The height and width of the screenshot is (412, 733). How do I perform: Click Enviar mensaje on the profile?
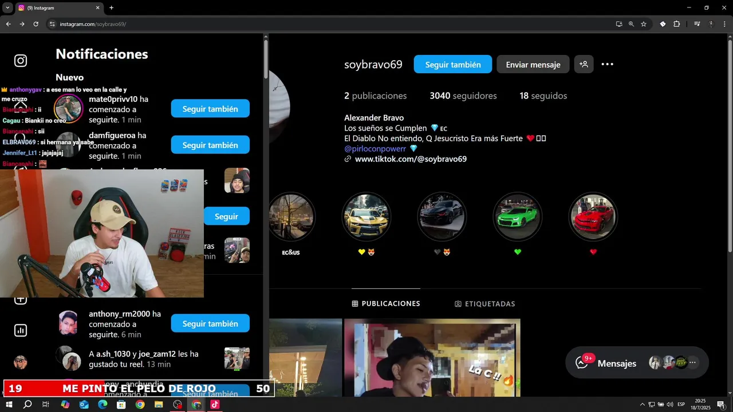(533, 64)
